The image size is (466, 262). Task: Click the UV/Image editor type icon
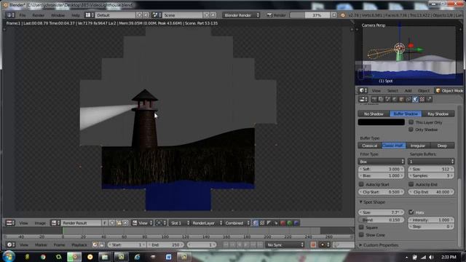coord(9,223)
